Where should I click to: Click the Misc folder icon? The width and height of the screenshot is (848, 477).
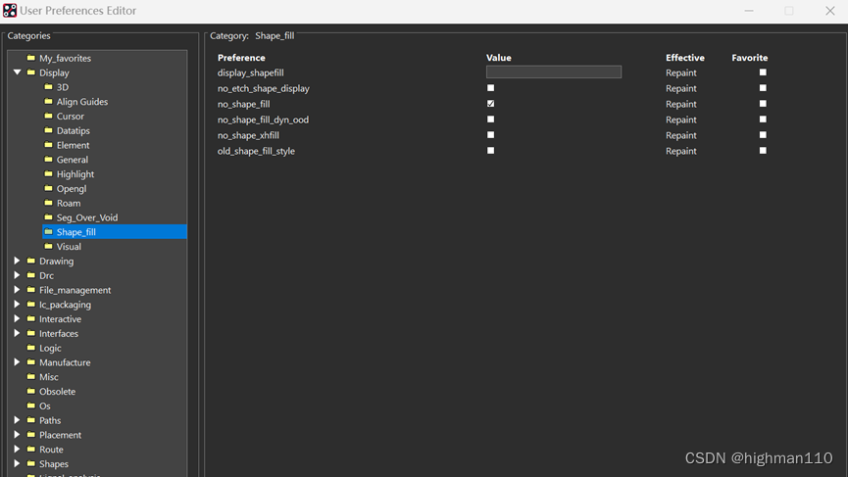(31, 377)
